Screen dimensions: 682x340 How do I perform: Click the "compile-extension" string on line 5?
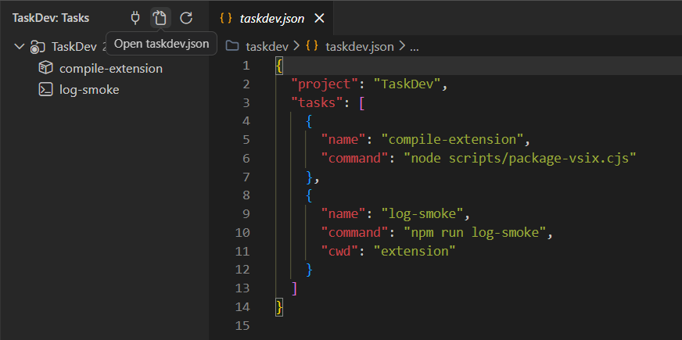(452, 140)
